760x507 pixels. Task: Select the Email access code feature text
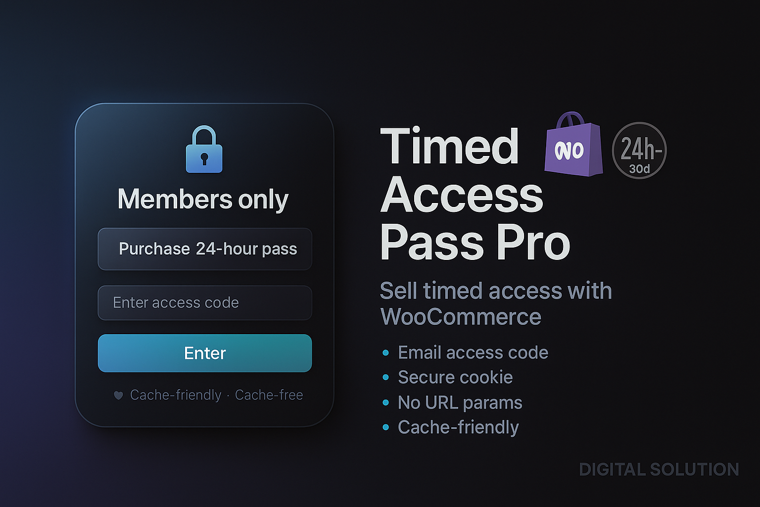(473, 353)
